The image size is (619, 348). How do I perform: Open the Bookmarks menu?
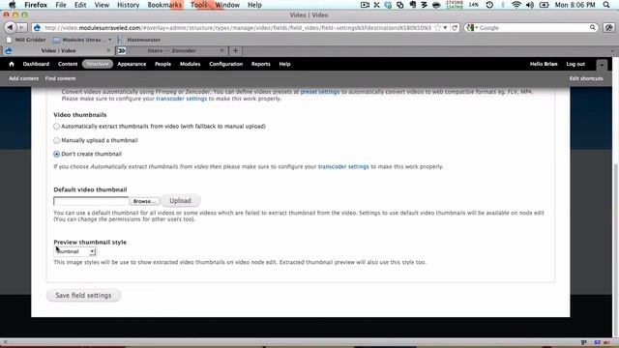[x=164, y=5]
